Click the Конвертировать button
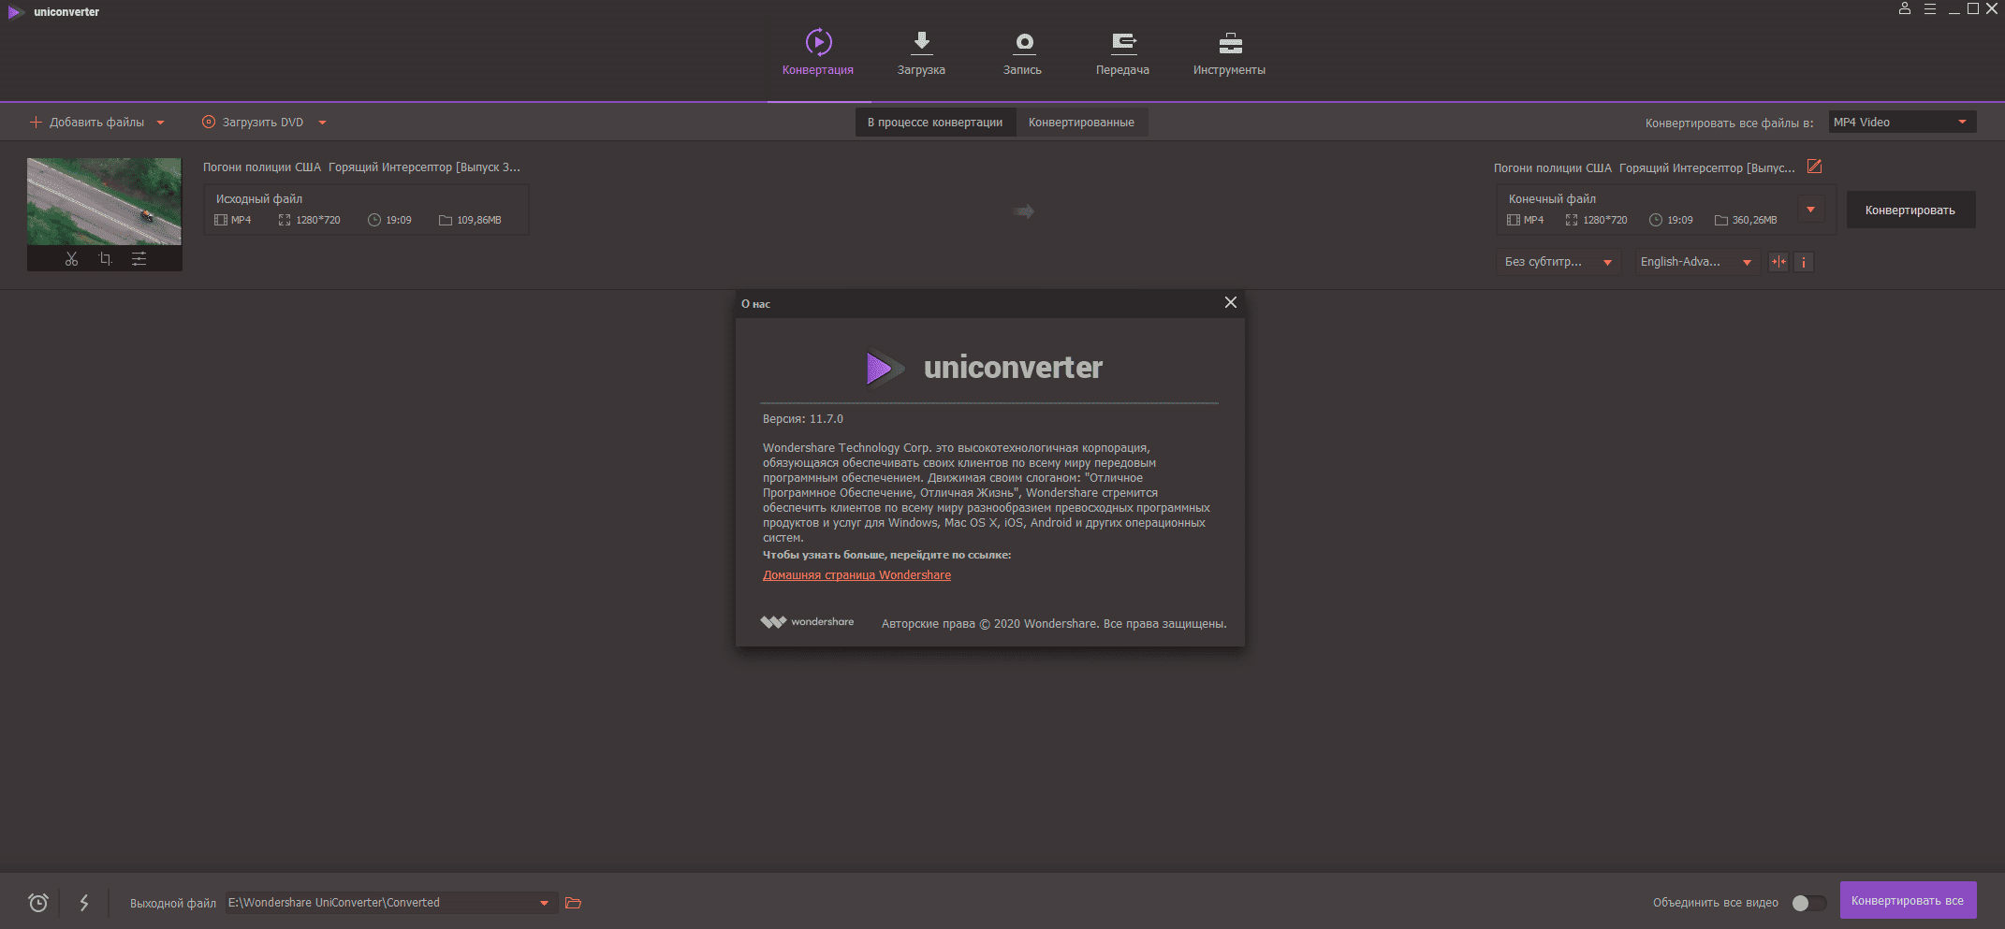Screen dimensions: 2005x929 coord(1910,210)
